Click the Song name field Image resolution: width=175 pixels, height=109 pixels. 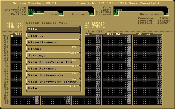[61, 8]
